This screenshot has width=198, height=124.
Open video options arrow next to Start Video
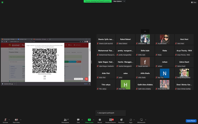point(21,120)
